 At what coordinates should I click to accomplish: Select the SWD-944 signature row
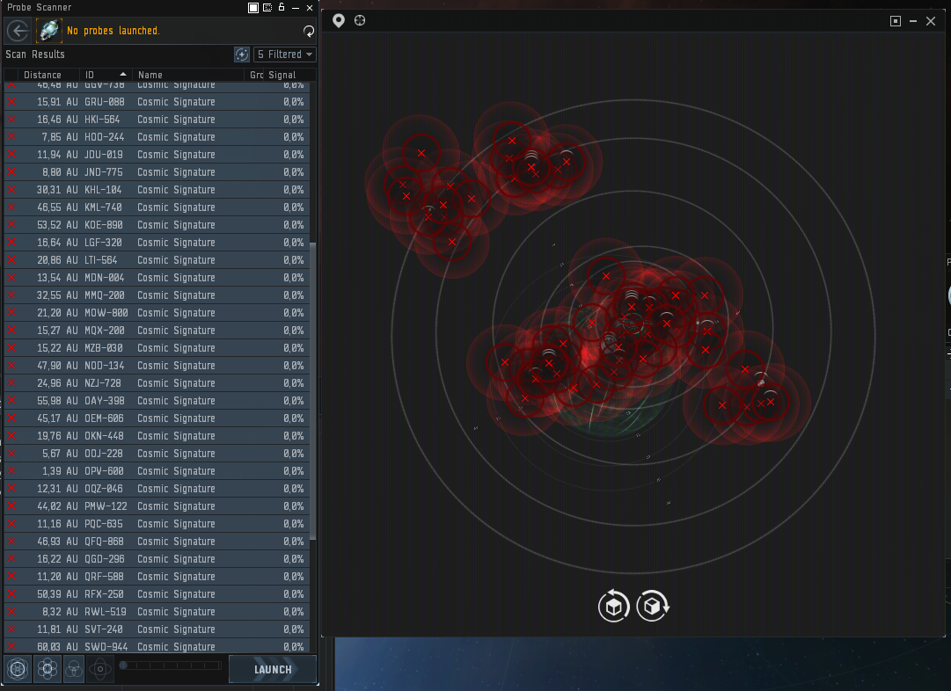[x=157, y=646]
